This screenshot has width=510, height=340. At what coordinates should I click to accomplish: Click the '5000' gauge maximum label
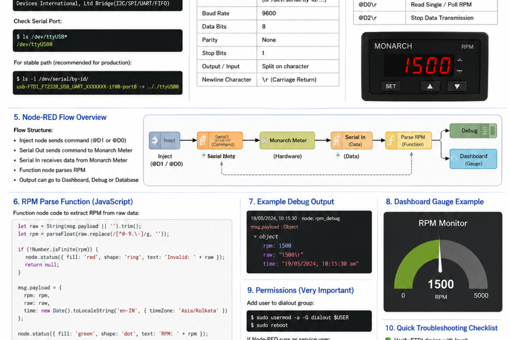481,295
